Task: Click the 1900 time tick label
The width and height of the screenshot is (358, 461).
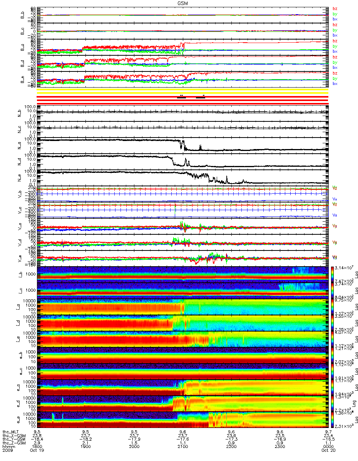Action: coord(86,447)
